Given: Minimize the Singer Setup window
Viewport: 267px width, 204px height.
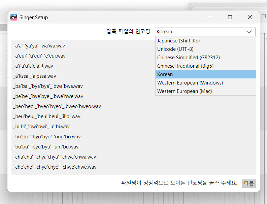Looking at the screenshot, I should click(x=210, y=17).
